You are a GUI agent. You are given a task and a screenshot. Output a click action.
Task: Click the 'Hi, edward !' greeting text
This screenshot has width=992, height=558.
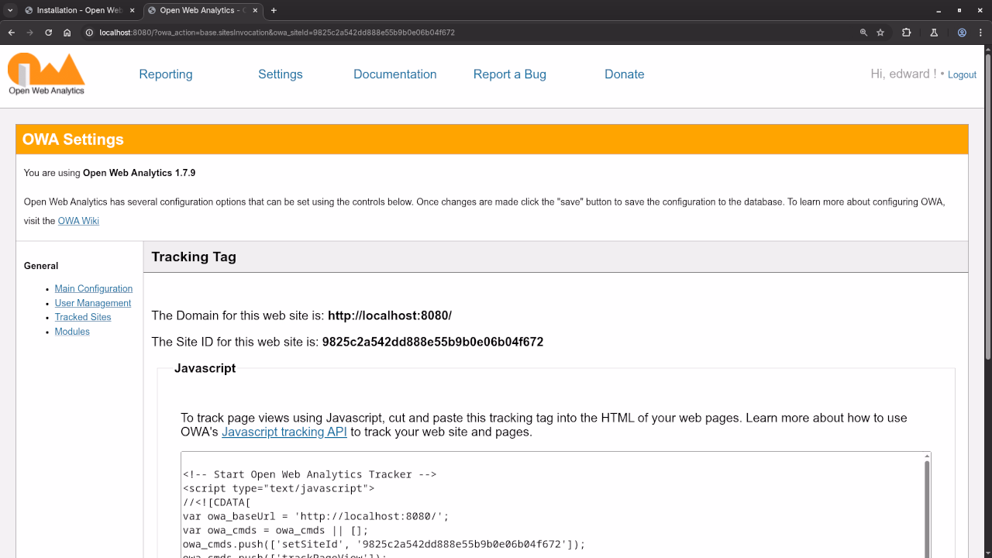point(903,74)
